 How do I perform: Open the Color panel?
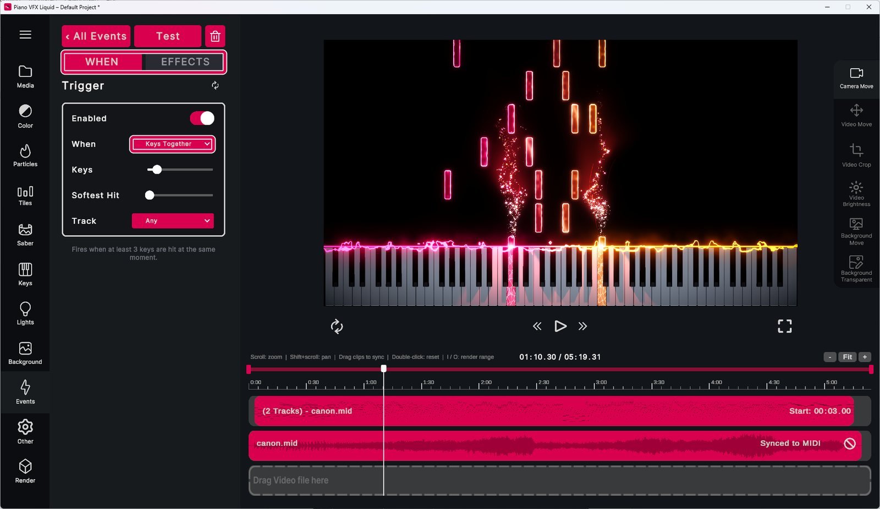(x=25, y=117)
